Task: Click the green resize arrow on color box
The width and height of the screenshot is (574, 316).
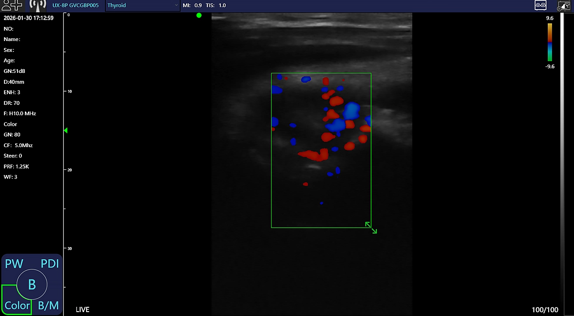Action: 371,227
